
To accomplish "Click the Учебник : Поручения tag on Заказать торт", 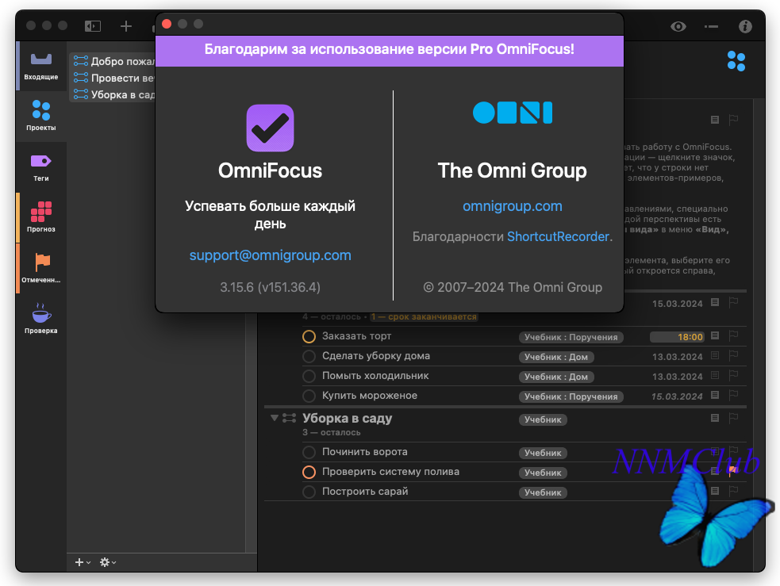I will pos(571,337).
